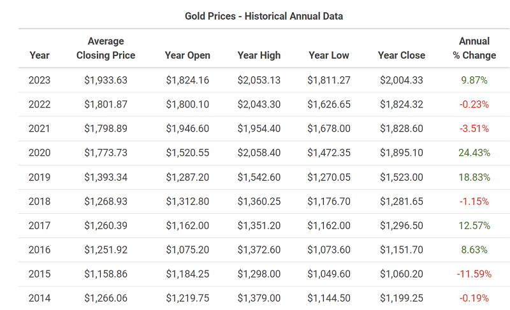This screenshot has height=310, width=510.
Task: Select the Year Open column header
Action: pos(187,55)
